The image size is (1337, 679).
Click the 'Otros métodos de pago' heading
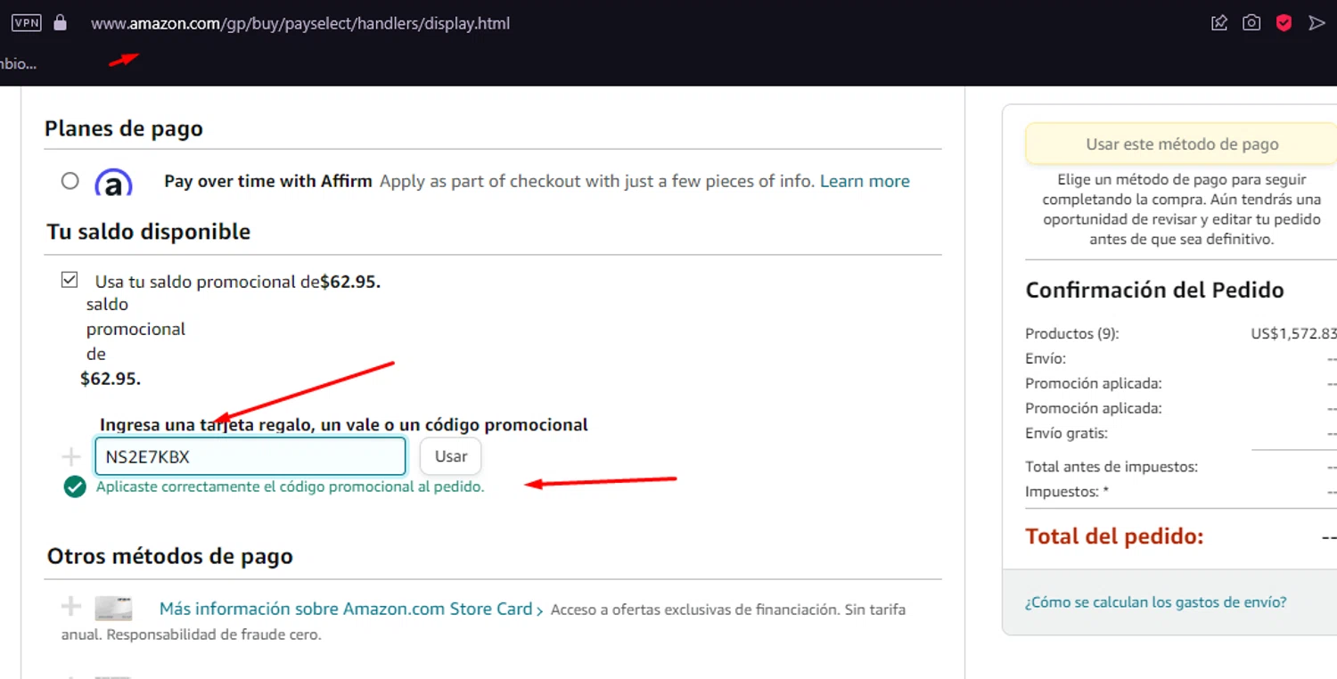pyautogui.click(x=170, y=557)
